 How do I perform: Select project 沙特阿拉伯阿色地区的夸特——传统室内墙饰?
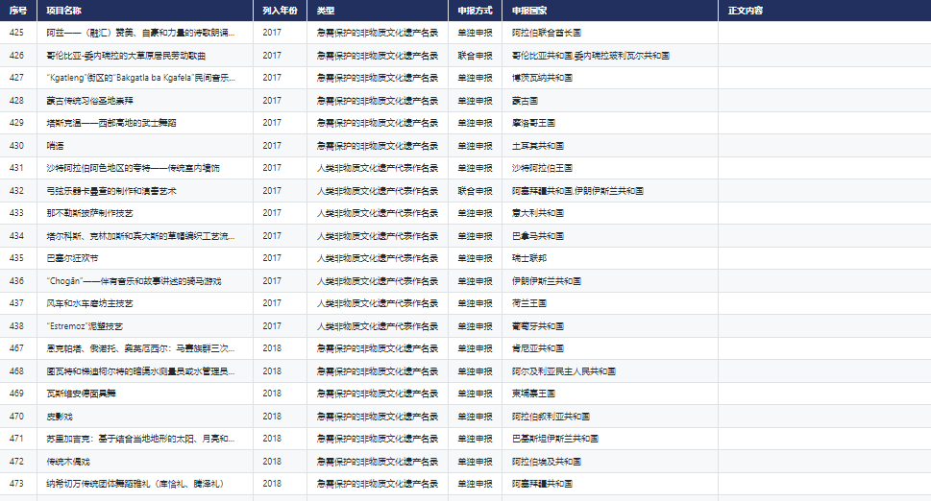tap(133, 168)
